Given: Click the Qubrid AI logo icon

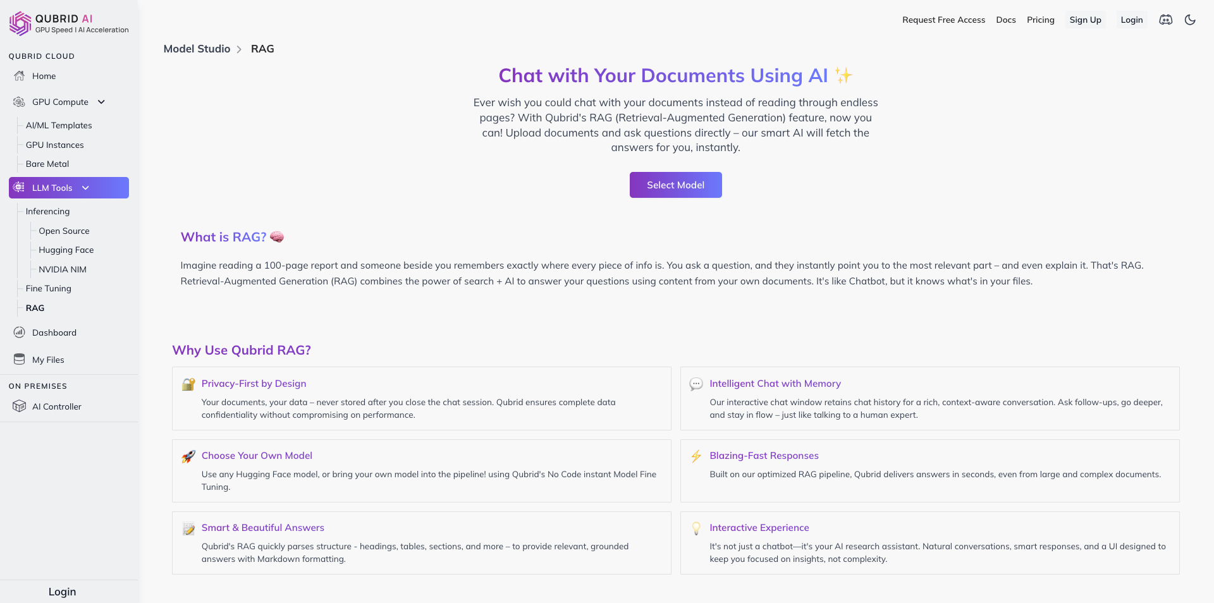Looking at the screenshot, I should pos(20,23).
